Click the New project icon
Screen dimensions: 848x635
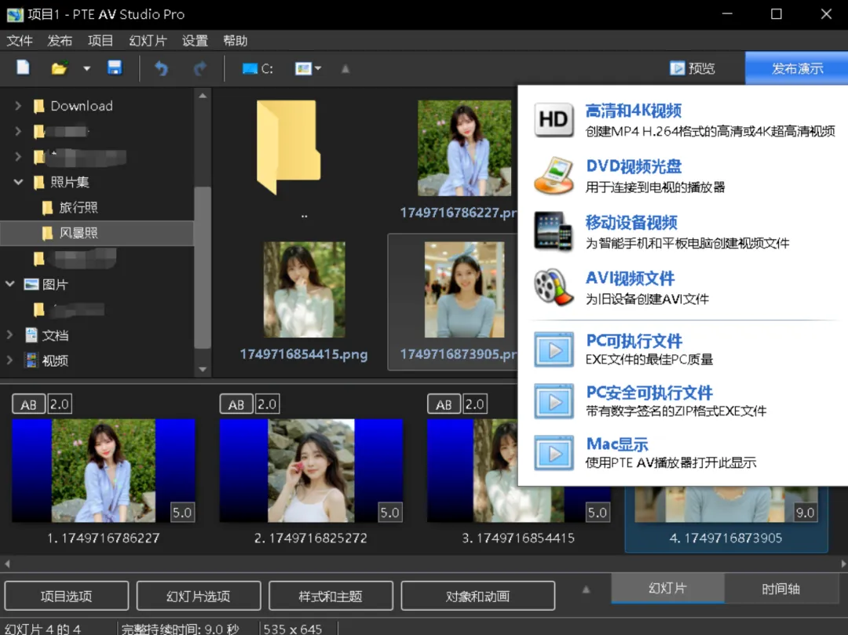click(x=24, y=68)
